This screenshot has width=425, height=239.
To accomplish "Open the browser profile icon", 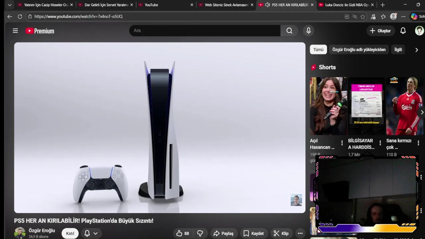I will (x=393, y=16).
